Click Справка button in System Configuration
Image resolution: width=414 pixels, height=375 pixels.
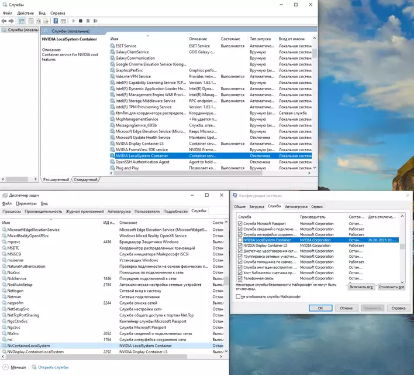tap(398, 308)
